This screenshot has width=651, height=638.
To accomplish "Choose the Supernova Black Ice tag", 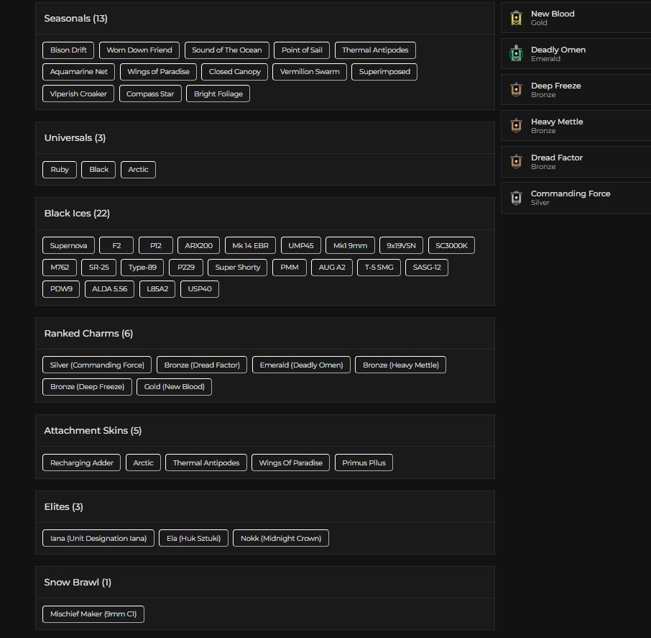I will pyautogui.click(x=68, y=246).
